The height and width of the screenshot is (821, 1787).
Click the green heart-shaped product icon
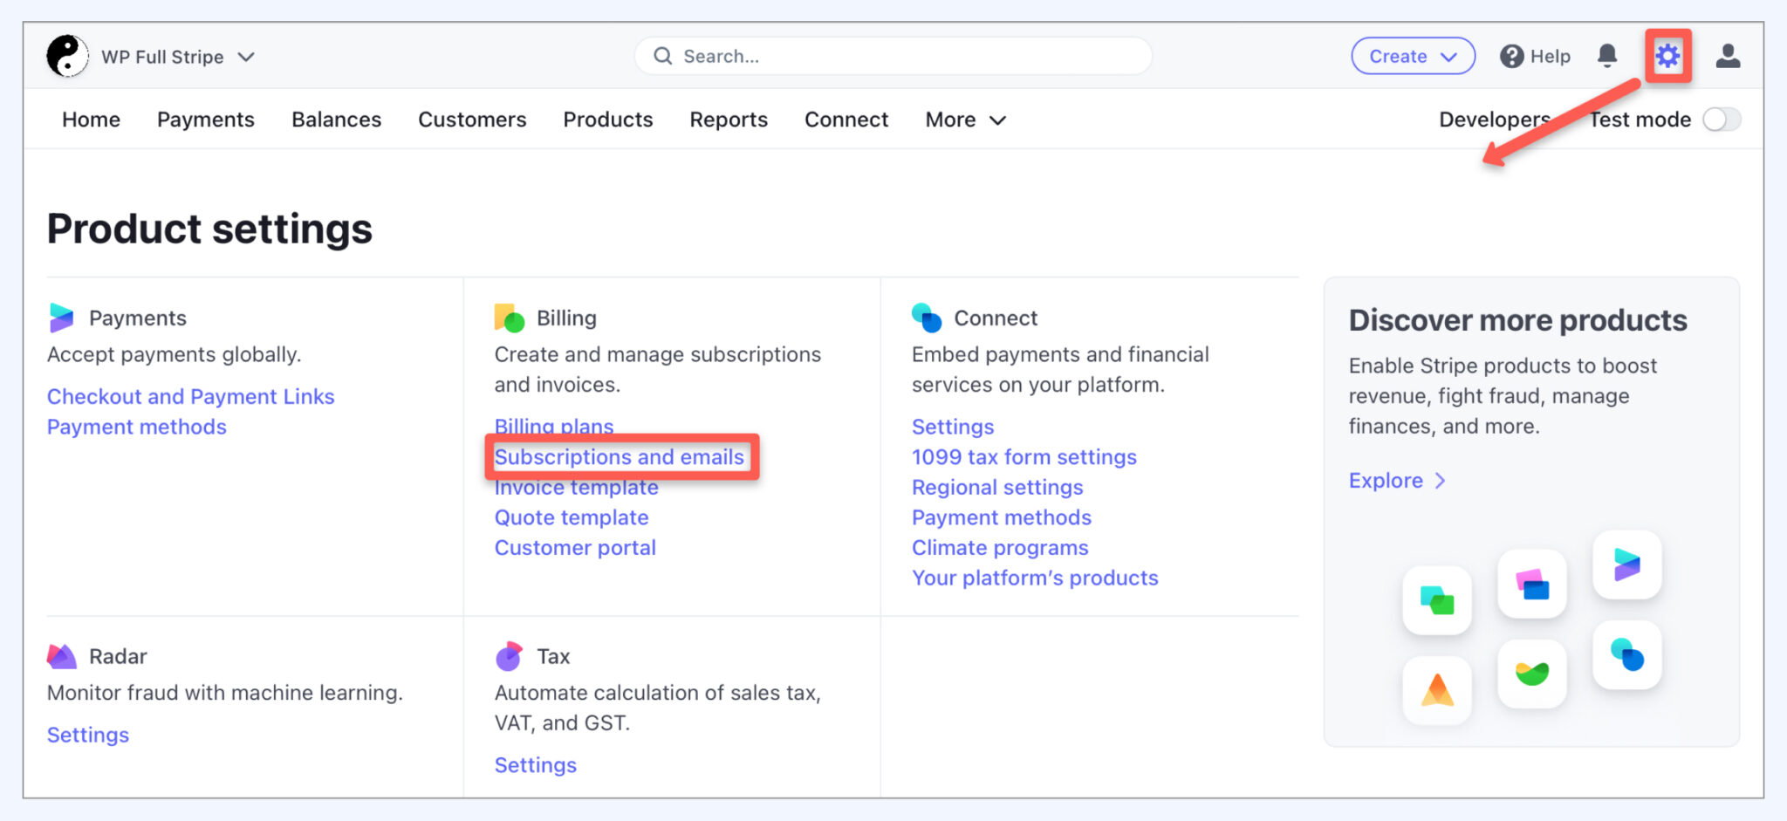1531,674
